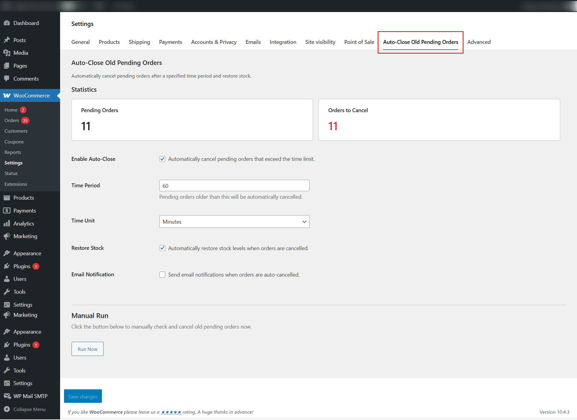Click the Dashboard gauge icon

[x=7, y=23]
